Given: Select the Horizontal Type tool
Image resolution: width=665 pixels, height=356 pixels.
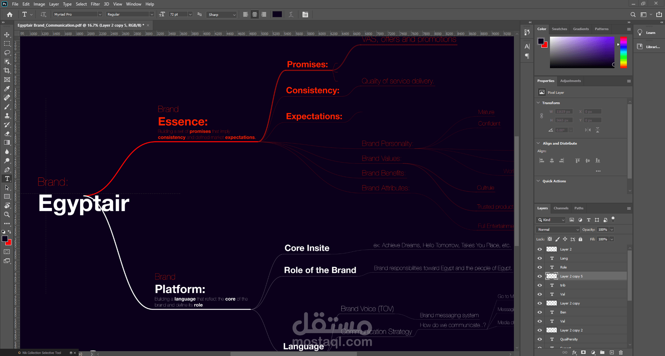Looking at the screenshot, I should (7, 179).
